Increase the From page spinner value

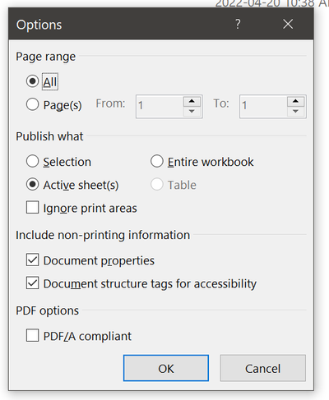(x=192, y=101)
